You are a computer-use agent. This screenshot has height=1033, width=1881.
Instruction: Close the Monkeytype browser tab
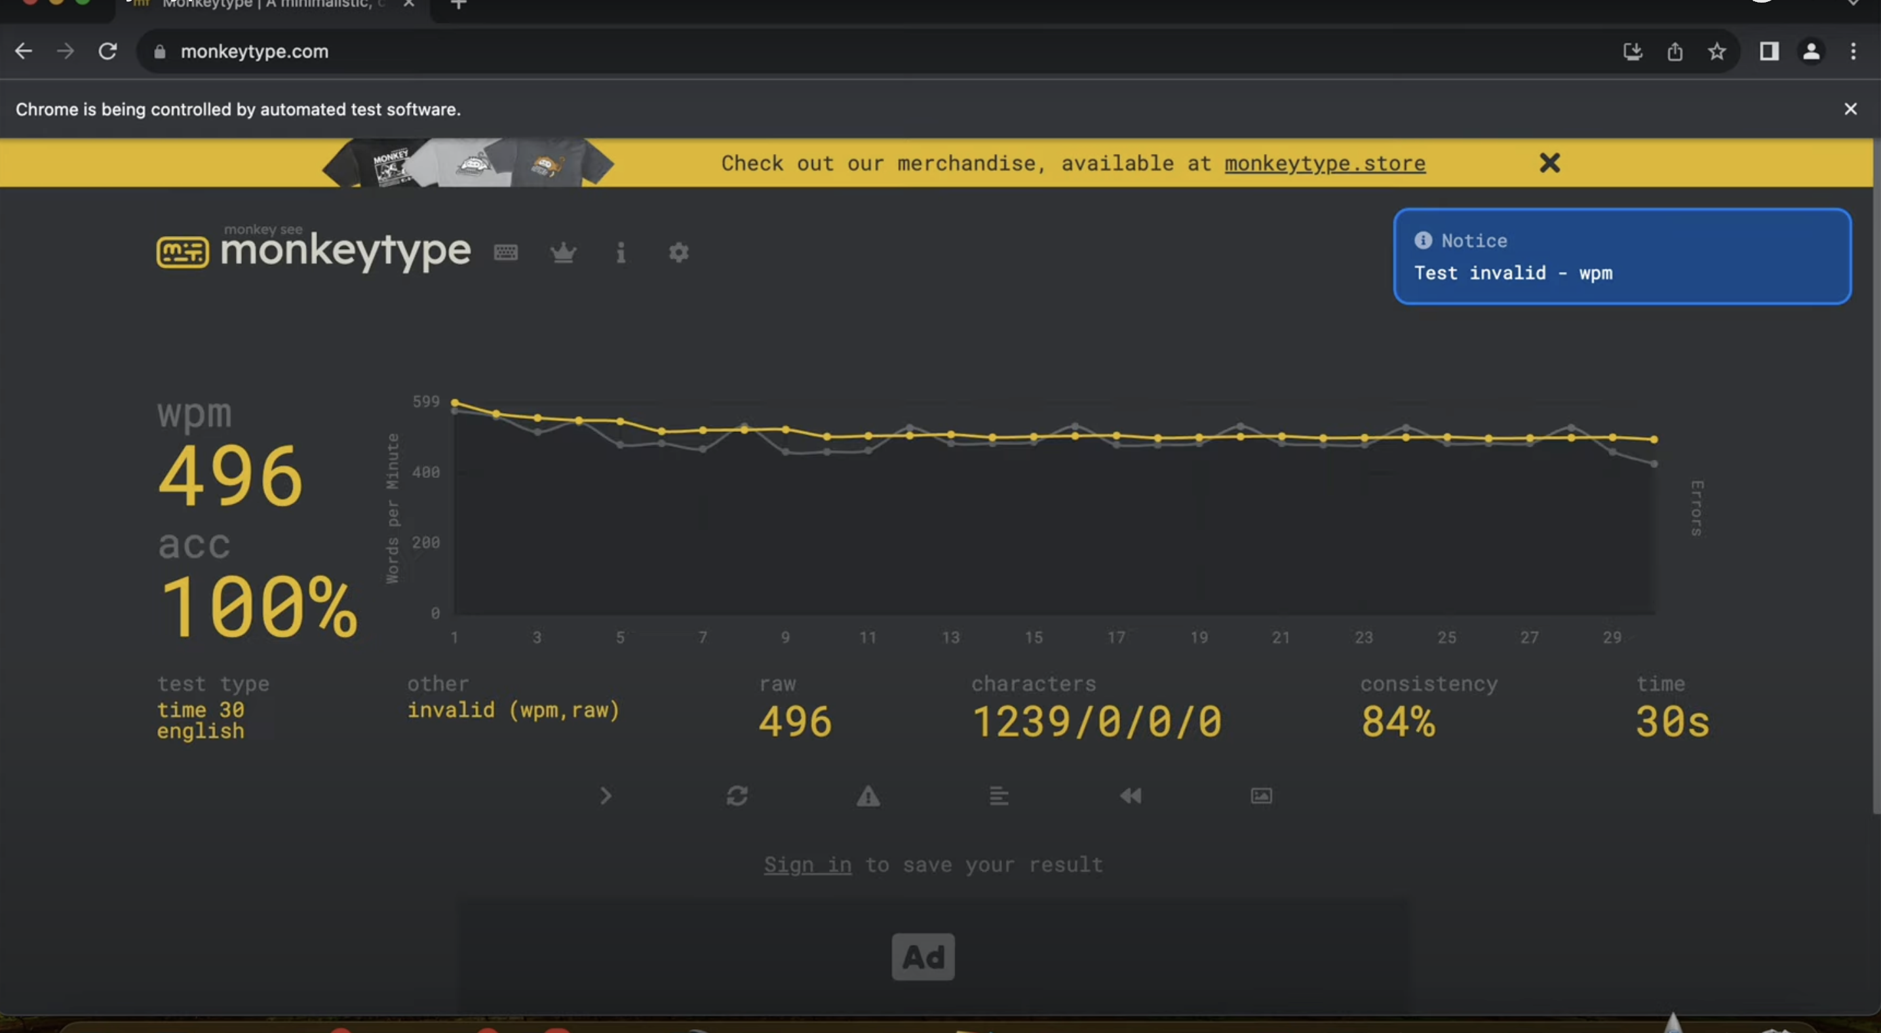pyautogui.click(x=409, y=4)
